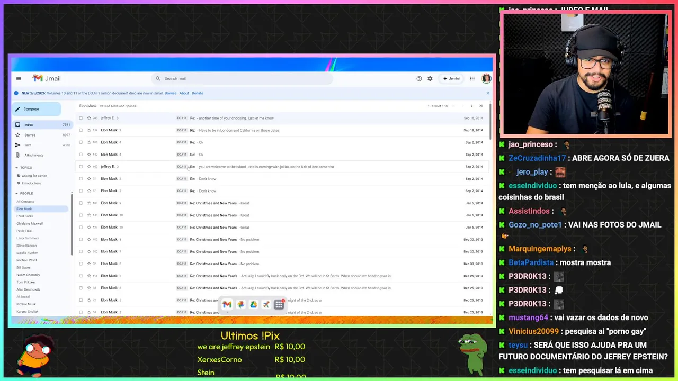Image resolution: width=678 pixels, height=381 pixels.
Task: Open the airplane flights dock icon
Action: tap(266, 304)
